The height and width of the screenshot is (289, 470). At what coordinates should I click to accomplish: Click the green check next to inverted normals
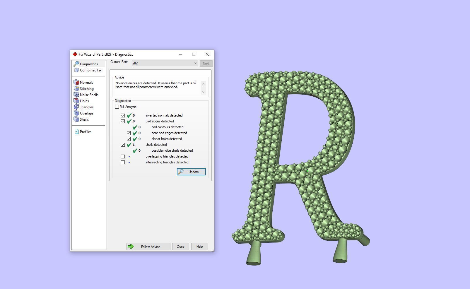129,115
